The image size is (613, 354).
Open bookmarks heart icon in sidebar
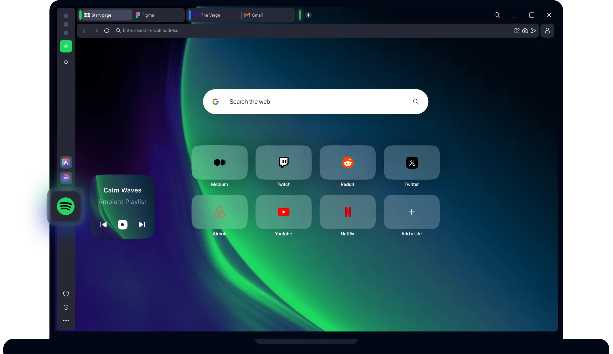tap(66, 294)
